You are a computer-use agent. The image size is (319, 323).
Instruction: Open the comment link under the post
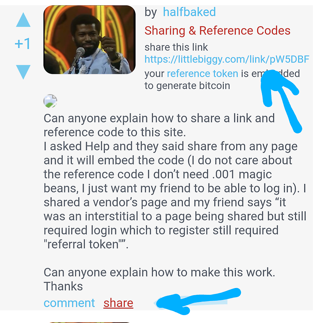69,303
